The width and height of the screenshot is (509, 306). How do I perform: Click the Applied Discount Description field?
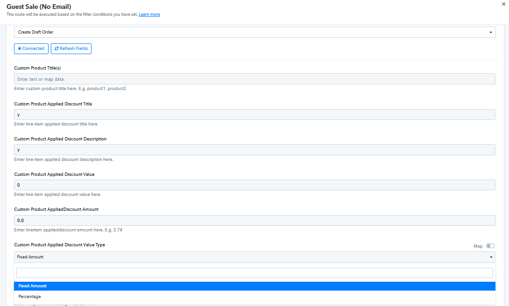[x=255, y=150]
